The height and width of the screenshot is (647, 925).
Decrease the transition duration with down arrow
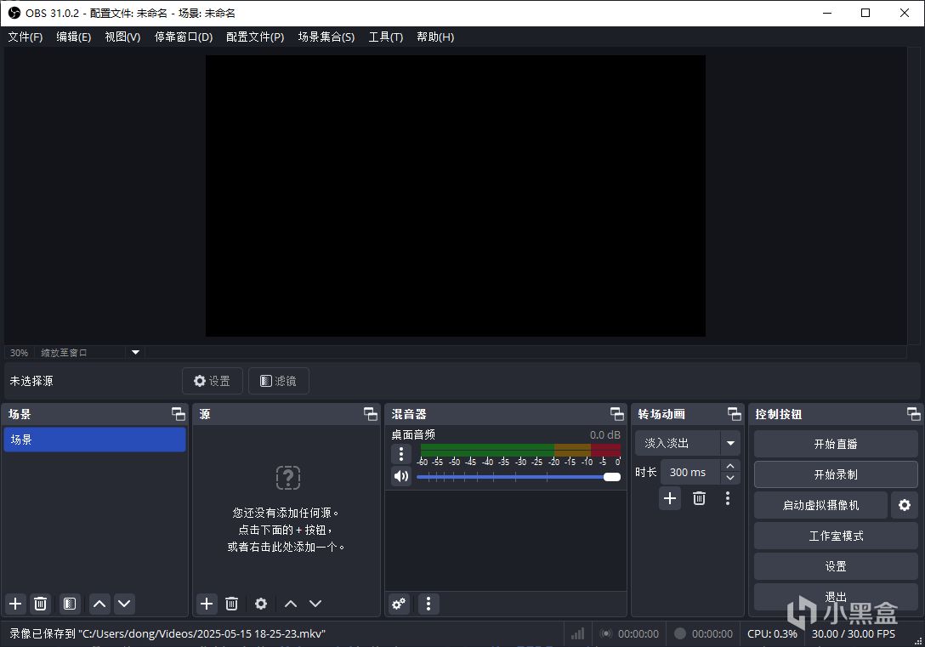pyautogui.click(x=730, y=479)
